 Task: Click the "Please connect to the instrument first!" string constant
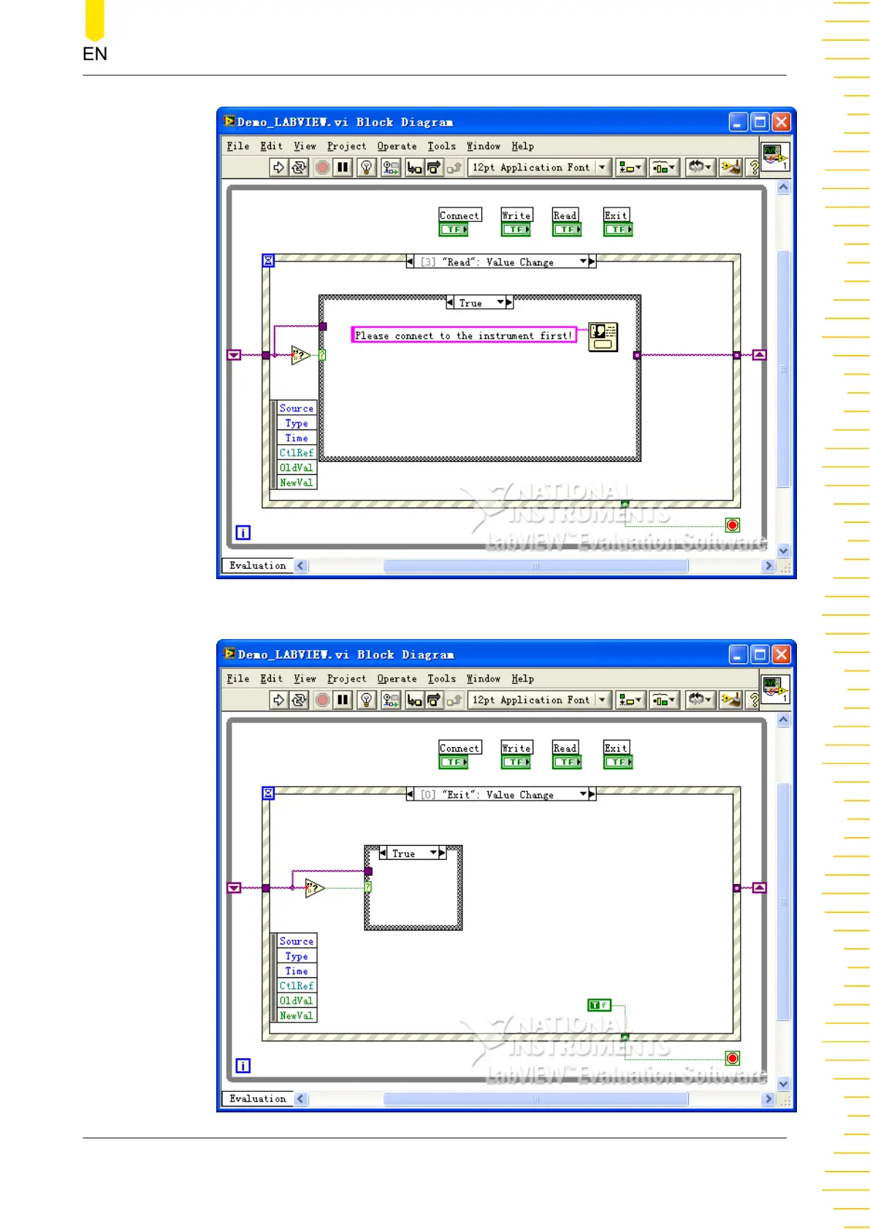pos(464,335)
